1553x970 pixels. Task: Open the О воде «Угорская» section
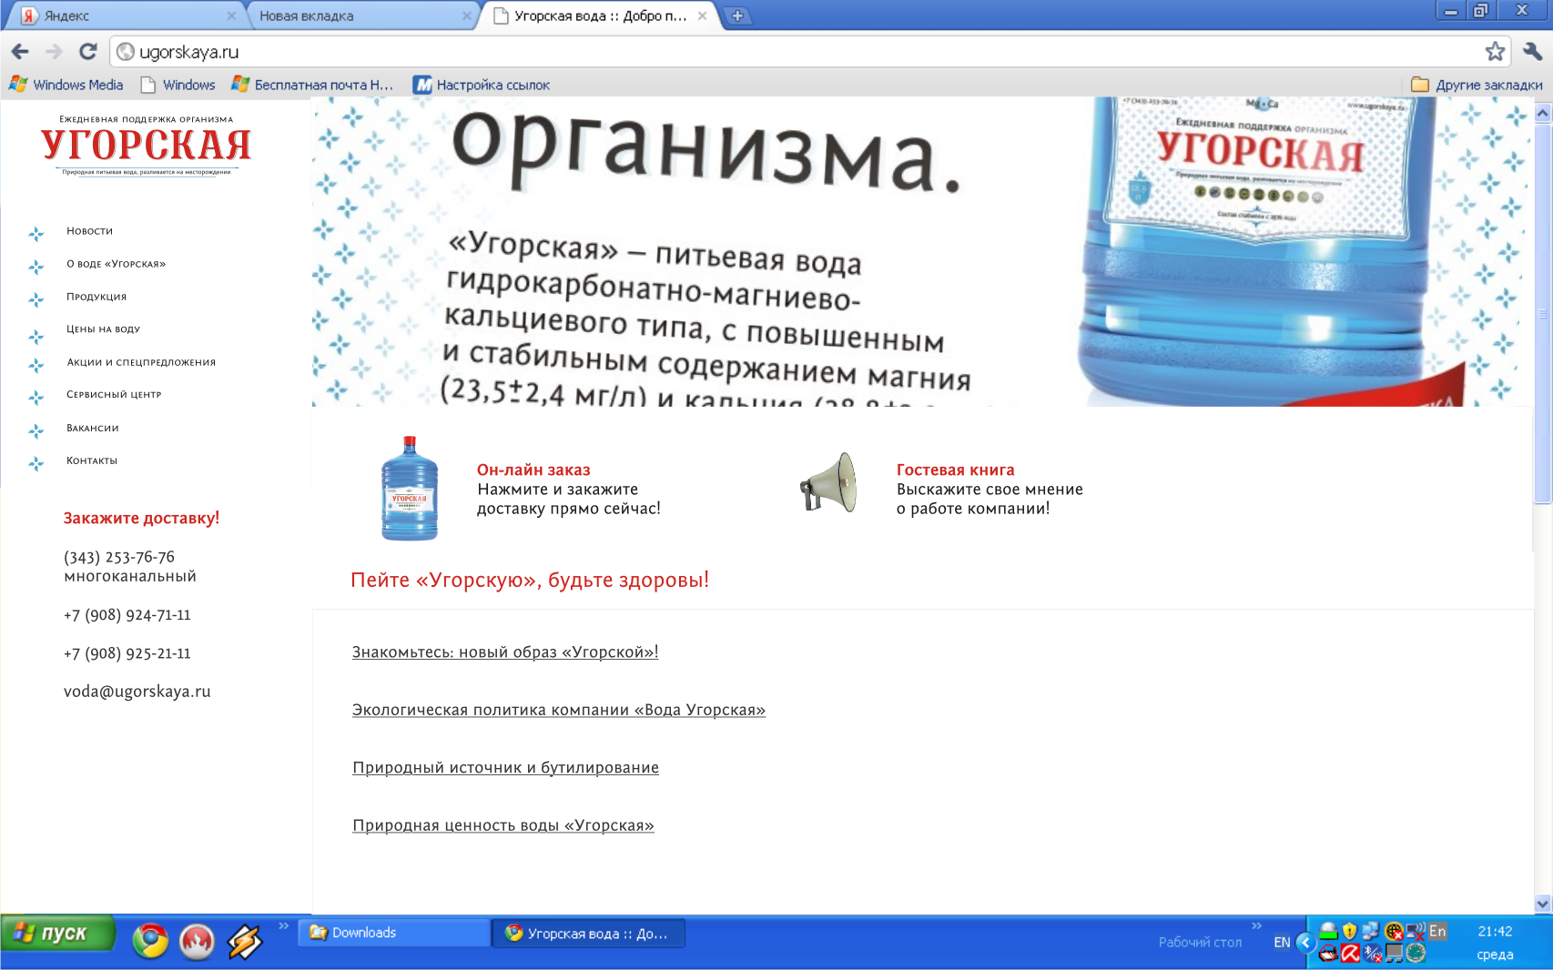[116, 264]
